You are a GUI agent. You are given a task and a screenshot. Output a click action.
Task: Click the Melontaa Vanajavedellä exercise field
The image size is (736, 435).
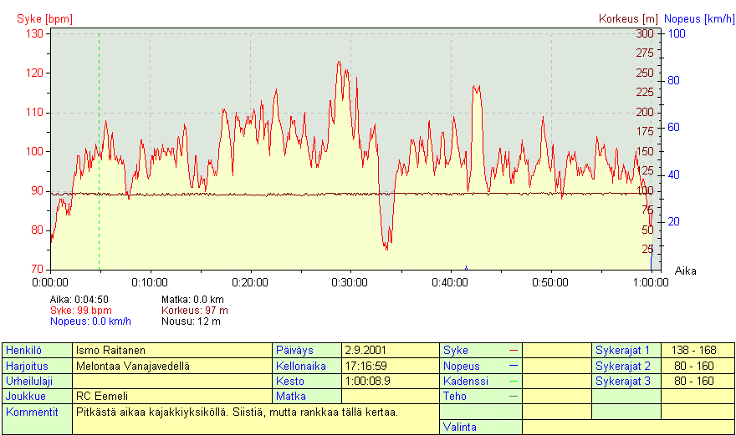(173, 366)
